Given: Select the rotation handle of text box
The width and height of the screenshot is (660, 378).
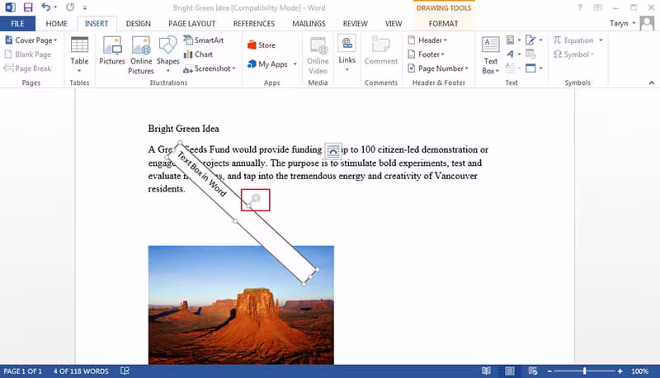Looking at the screenshot, I should tap(256, 198).
